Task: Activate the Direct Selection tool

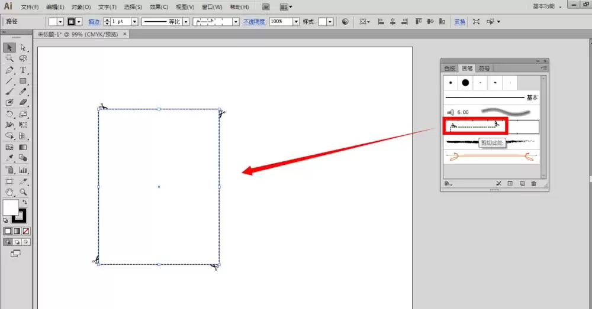Action: [x=23, y=47]
